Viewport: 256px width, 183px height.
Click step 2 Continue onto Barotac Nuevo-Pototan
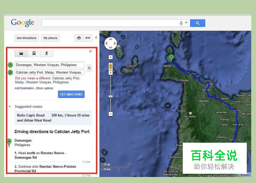click(46, 169)
